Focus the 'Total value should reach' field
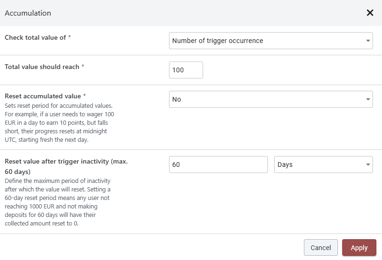Image resolution: width=382 pixels, height=260 pixels. [x=186, y=70]
